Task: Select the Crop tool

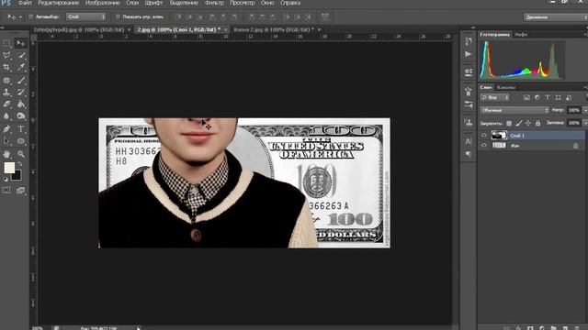Action: click(6, 67)
